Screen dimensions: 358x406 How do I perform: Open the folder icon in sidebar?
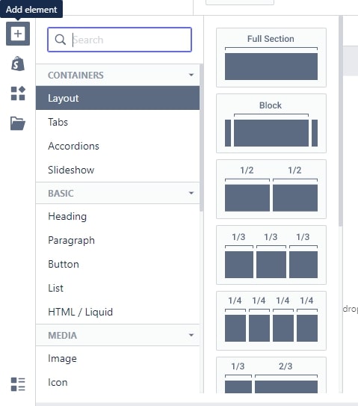[x=18, y=123]
